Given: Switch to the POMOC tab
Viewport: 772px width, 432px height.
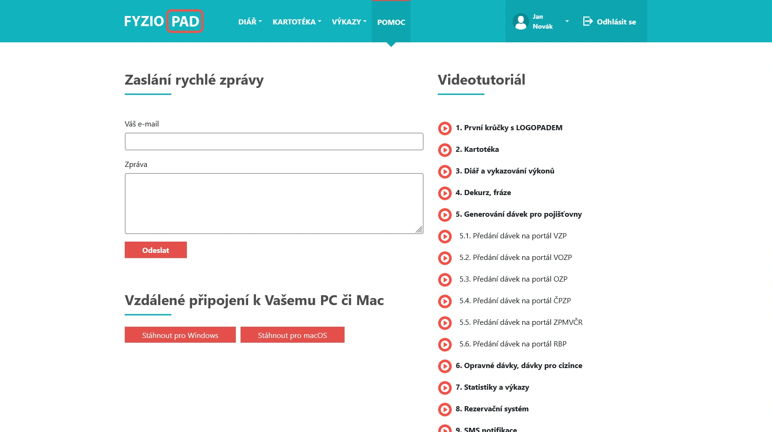Looking at the screenshot, I should (391, 22).
